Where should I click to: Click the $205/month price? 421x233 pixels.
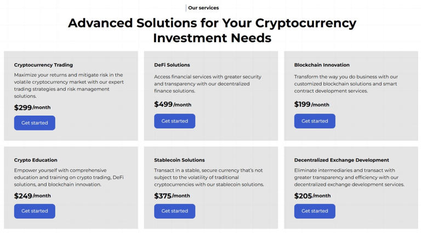pyautogui.click(x=312, y=196)
